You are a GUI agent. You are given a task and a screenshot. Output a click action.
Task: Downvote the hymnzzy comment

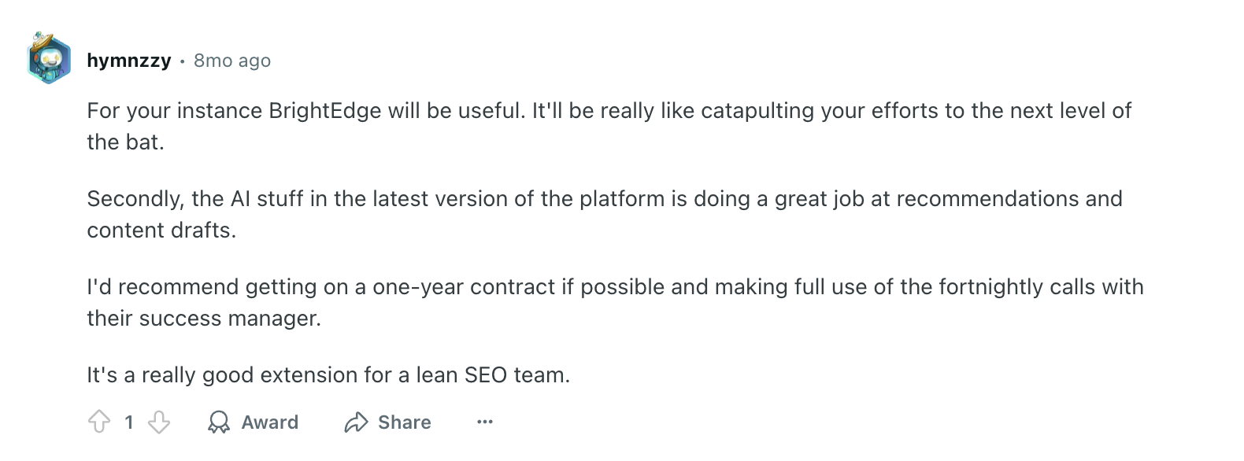(159, 422)
